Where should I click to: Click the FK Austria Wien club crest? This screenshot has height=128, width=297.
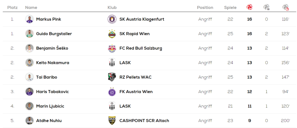pyautogui.click(x=112, y=92)
